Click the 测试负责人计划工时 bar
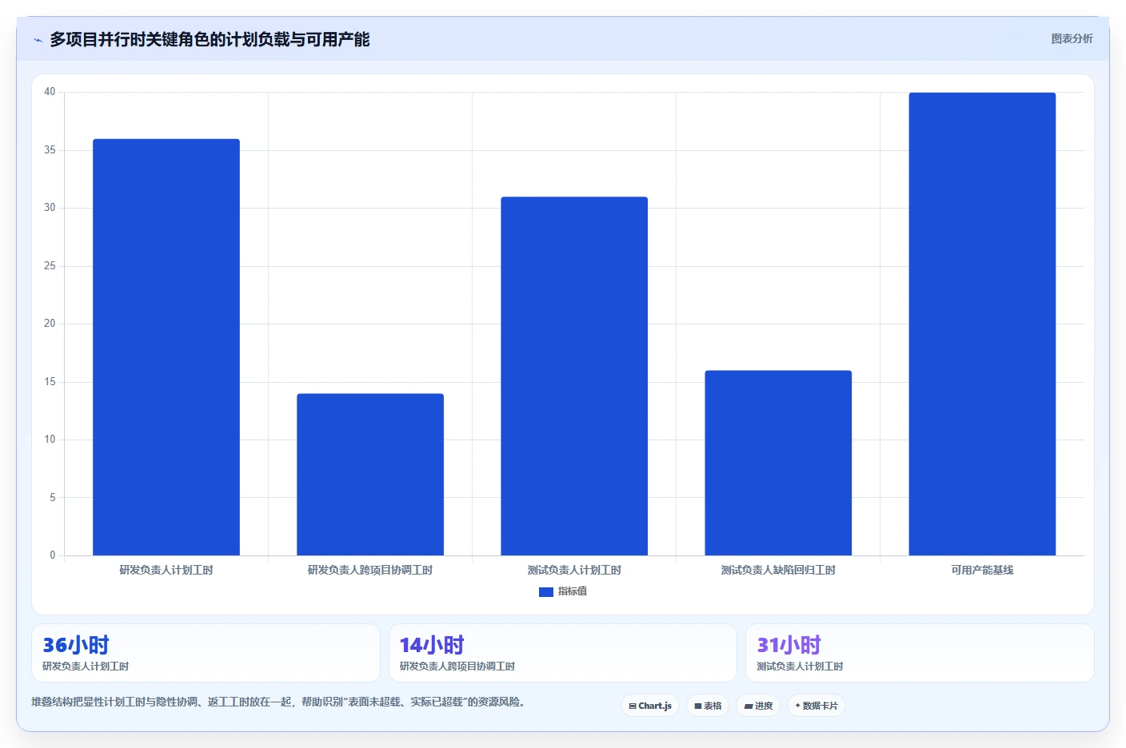1126x748 pixels. tap(574, 376)
